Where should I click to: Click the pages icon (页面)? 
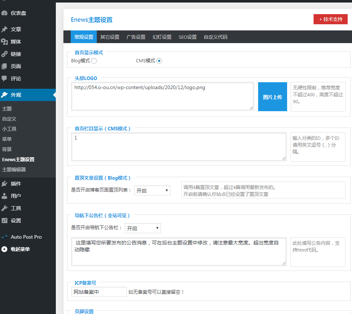(4, 66)
